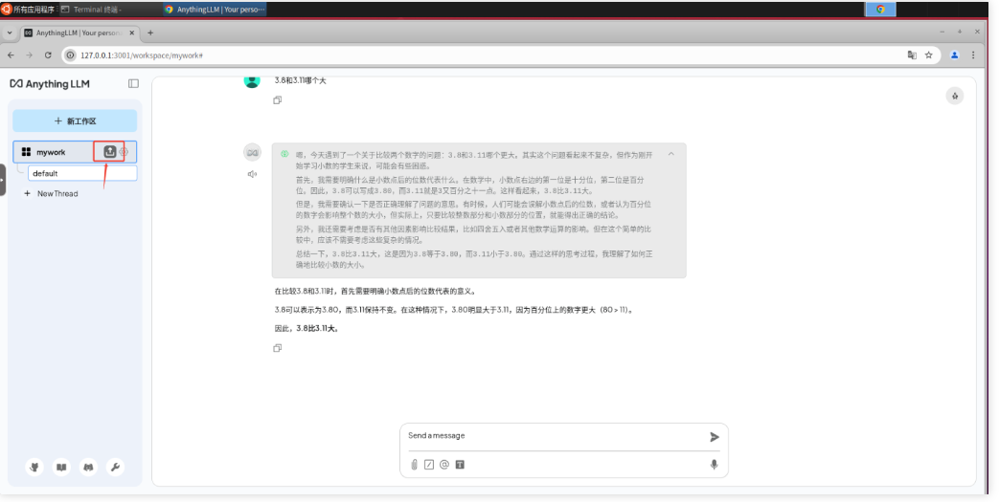999x502 pixels.
Task: Open settings wrench icon in sidebar footer
Action: point(115,467)
